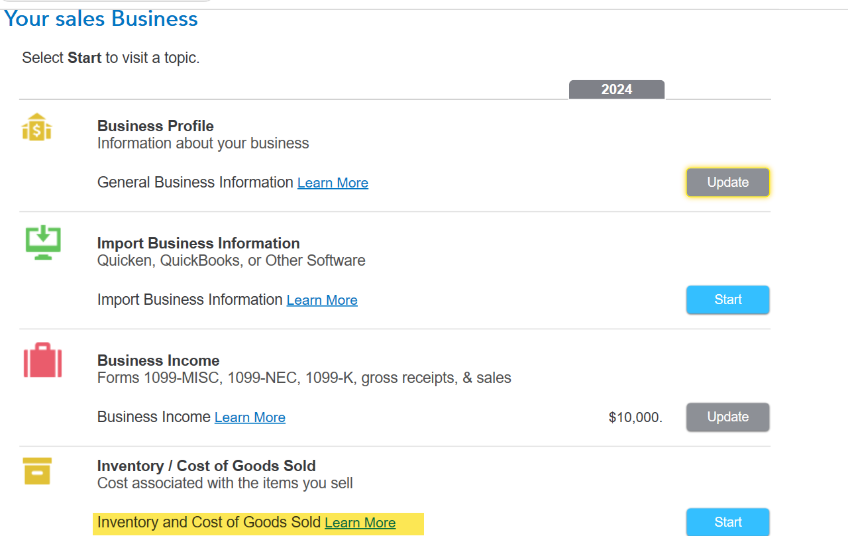Open Learn More for General Business Information

[333, 183]
